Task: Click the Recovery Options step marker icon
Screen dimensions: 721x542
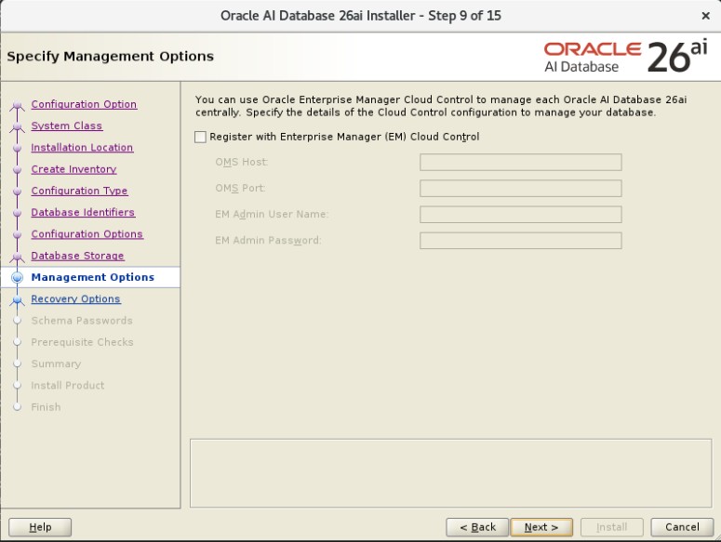Action: click(x=17, y=300)
